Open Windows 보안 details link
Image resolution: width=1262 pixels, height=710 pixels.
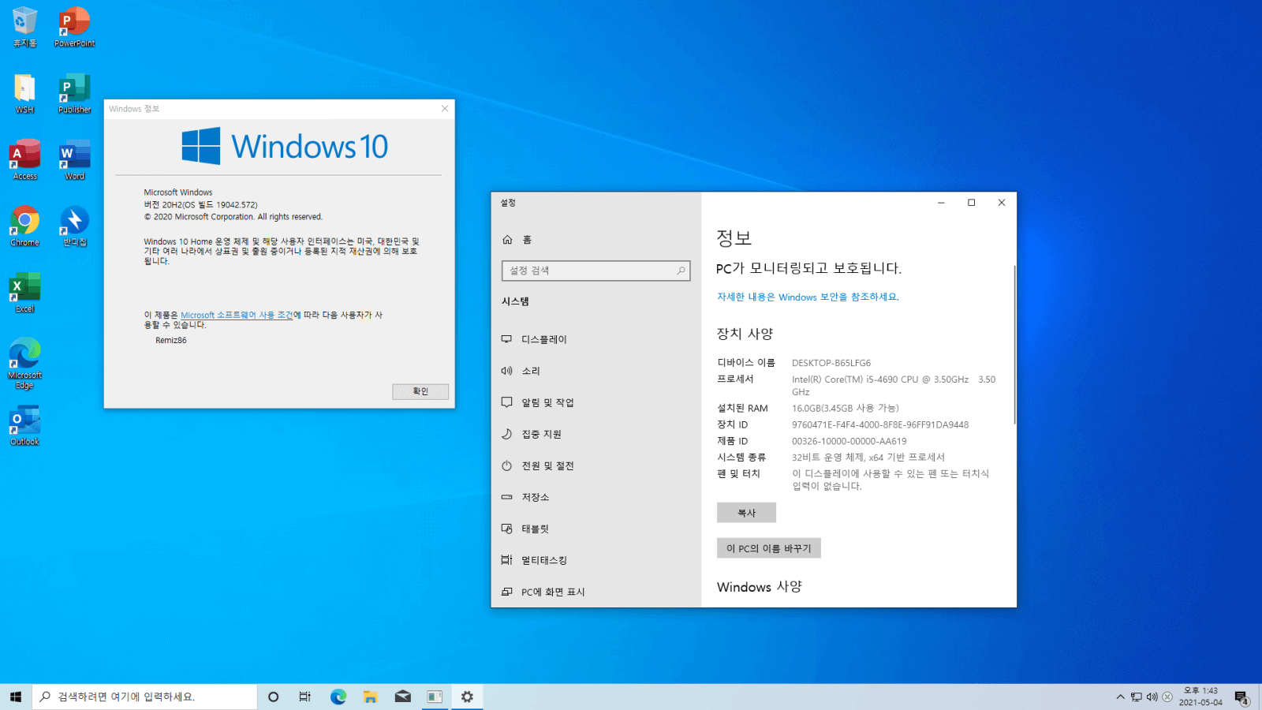pos(808,297)
